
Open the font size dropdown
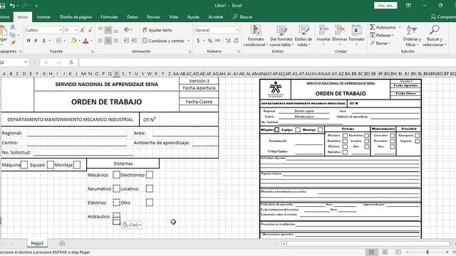pos(76,30)
